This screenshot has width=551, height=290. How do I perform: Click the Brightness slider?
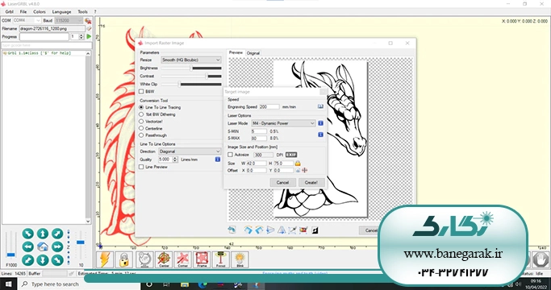pyautogui.click(x=191, y=68)
